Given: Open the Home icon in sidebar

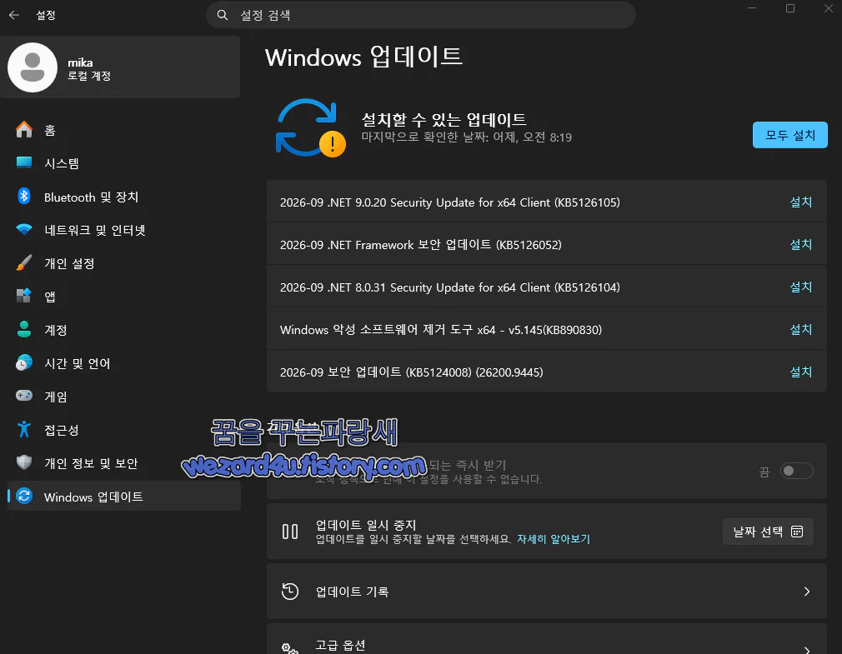Looking at the screenshot, I should [x=24, y=130].
